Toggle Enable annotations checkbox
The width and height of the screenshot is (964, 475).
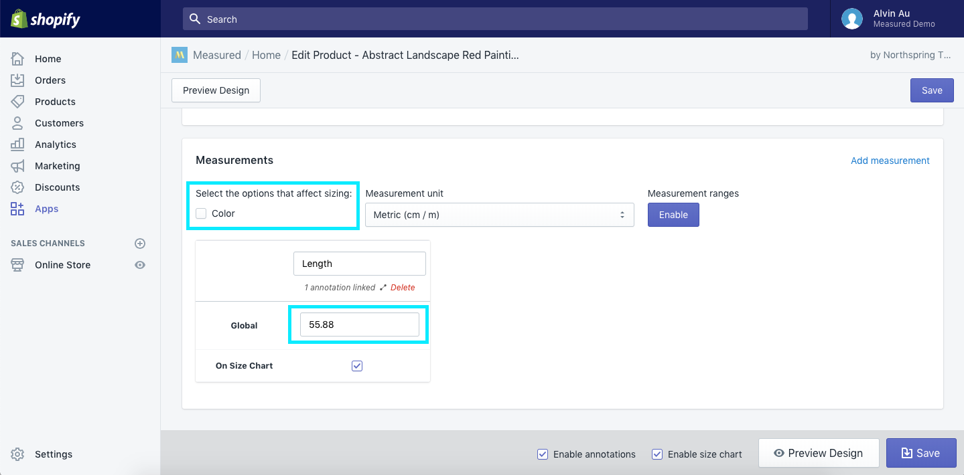543,454
